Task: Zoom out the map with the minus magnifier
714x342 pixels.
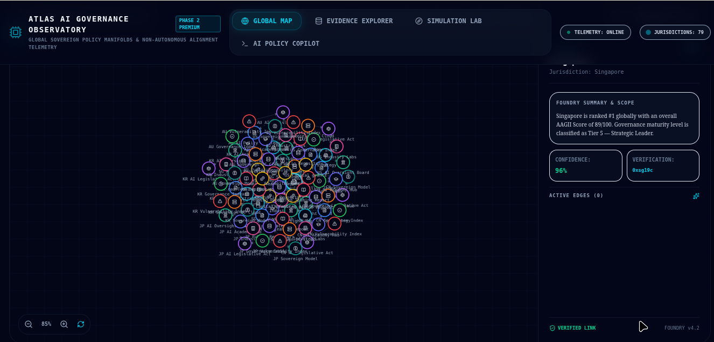Action: tap(29, 324)
